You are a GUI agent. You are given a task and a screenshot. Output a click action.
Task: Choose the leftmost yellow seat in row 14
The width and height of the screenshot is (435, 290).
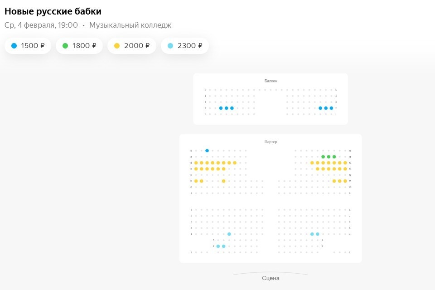(x=196, y=163)
